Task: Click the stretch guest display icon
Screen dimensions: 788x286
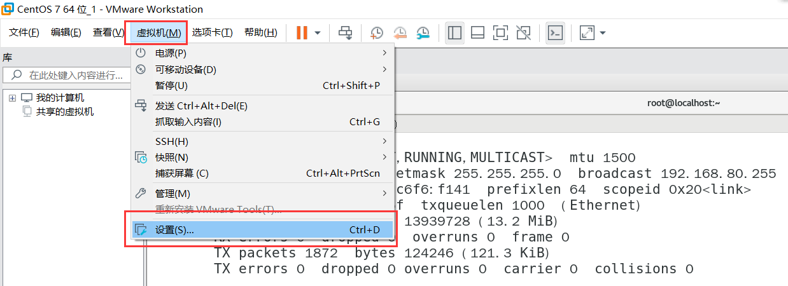Action: tap(587, 32)
